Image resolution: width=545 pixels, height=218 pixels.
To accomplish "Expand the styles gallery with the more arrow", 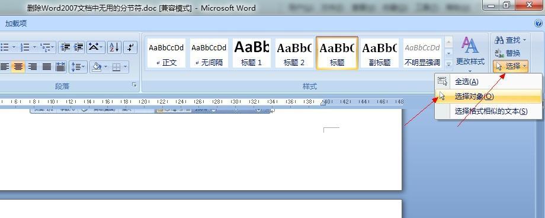I will click(x=448, y=65).
